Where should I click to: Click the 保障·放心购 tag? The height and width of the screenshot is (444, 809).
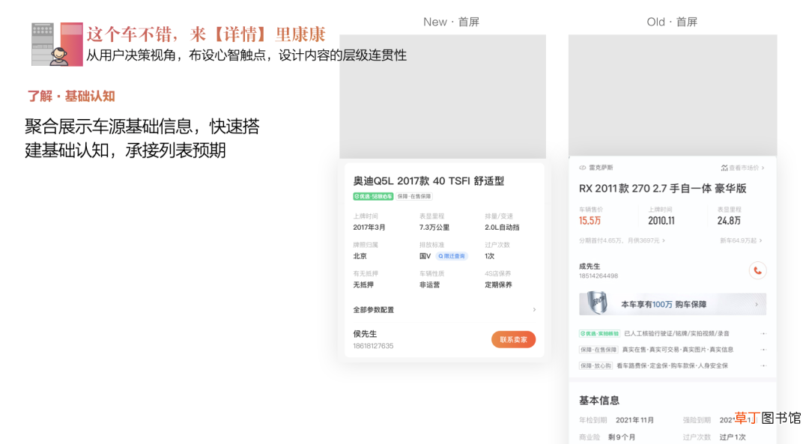[x=596, y=365]
